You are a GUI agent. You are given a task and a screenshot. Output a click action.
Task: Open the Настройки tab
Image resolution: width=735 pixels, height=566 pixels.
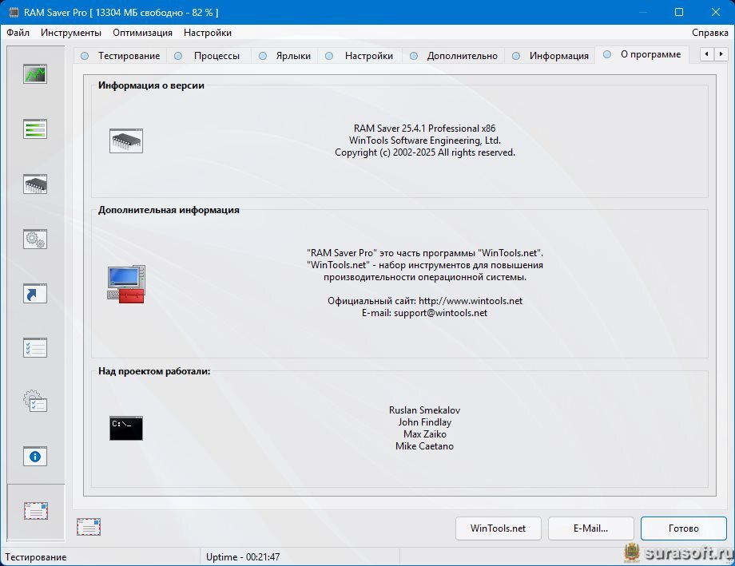tap(360, 56)
